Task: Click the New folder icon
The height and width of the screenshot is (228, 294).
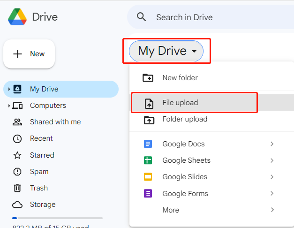Action: pyautogui.click(x=148, y=78)
